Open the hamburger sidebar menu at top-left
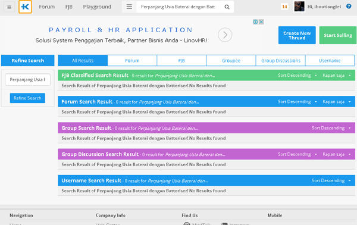Screen dimensions: 357x225 click(x=9, y=7)
